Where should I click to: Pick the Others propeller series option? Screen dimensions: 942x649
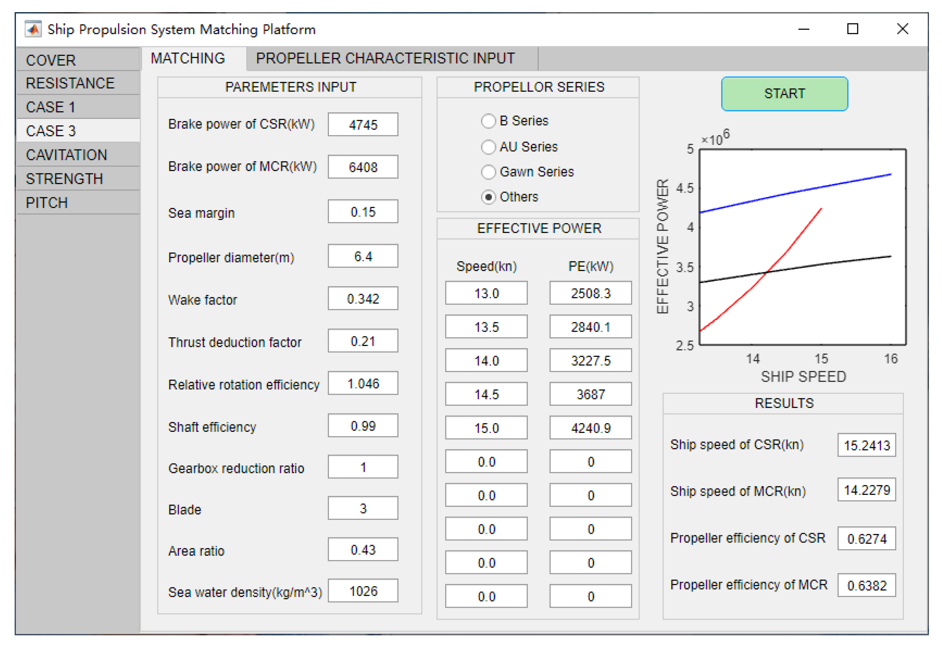coord(488,197)
